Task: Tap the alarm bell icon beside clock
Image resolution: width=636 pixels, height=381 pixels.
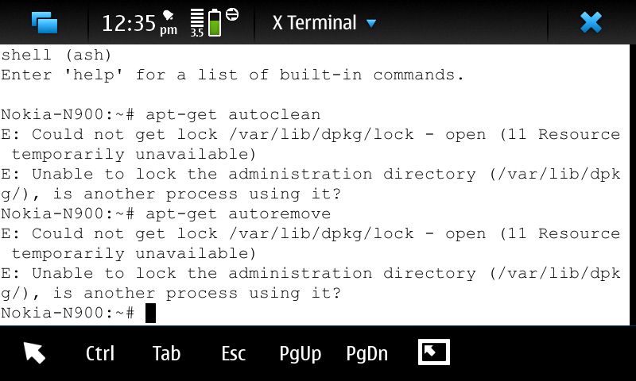Action: click(169, 15)
